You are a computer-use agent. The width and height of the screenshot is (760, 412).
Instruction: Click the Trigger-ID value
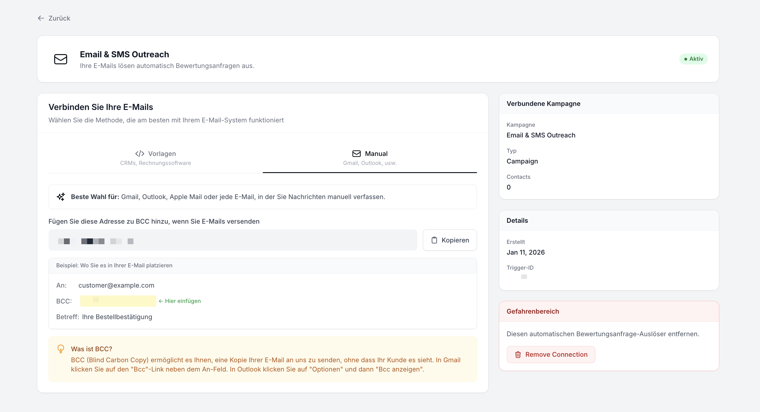524,277
